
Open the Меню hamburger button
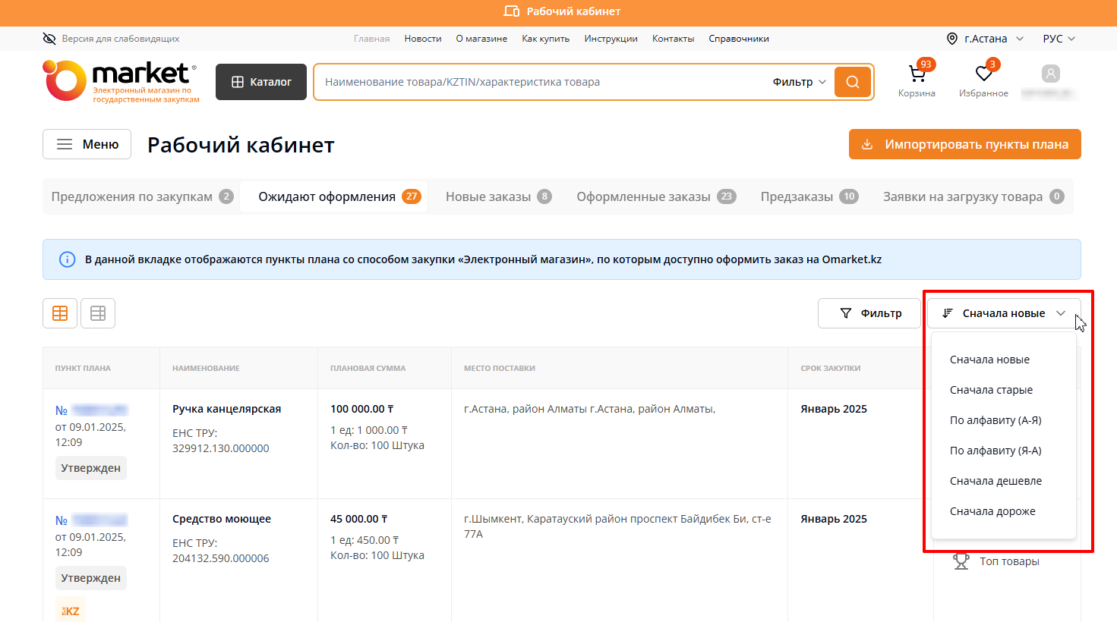click(x=87, y=144)
